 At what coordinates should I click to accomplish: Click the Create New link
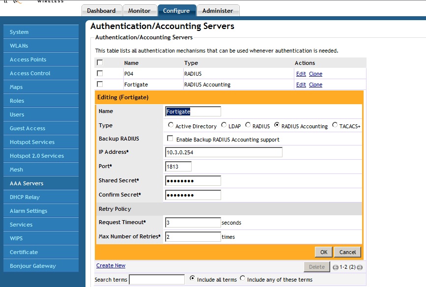point(111,265)
